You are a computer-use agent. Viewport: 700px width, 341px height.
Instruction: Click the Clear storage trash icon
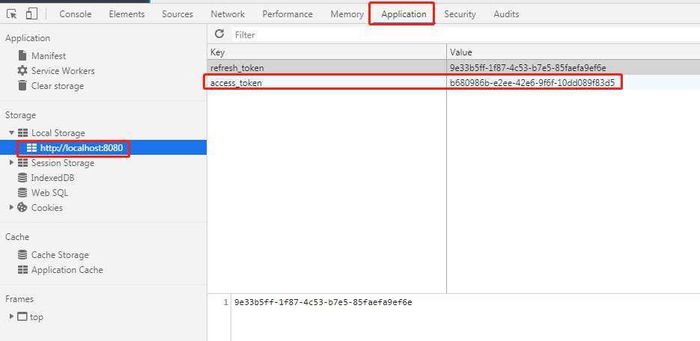point(22,85)
